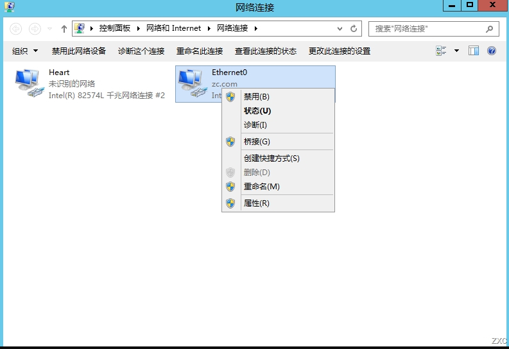
Task: Toggle the preview pane icon
Action: [x=474, y=51]
